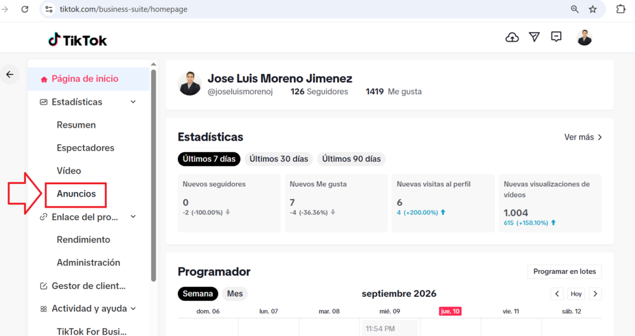
Task: Select day dom. 06 column header
Action: (x=208, y=311)
